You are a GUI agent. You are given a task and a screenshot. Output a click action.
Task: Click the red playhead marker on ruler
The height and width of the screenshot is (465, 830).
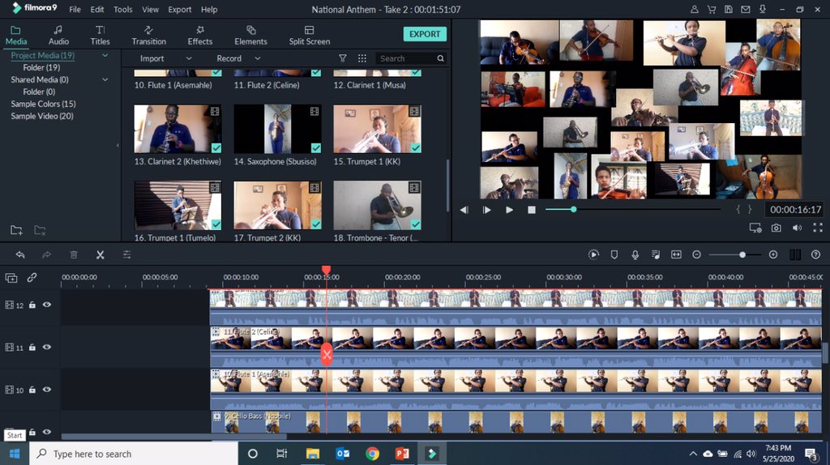[x=326, y=270]
